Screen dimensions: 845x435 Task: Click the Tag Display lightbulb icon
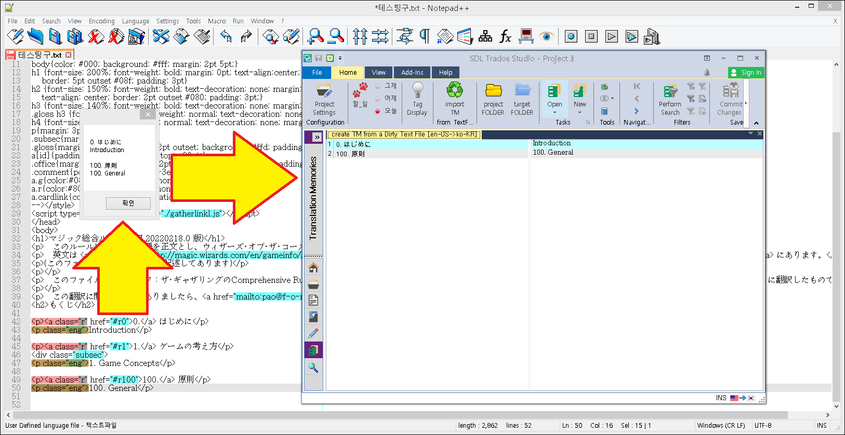tap(417, 90)
